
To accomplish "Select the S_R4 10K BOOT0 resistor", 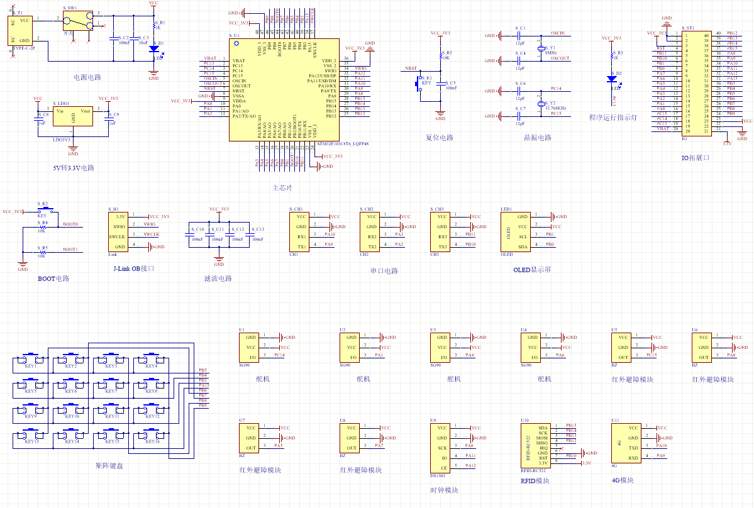I will point(42,227).
